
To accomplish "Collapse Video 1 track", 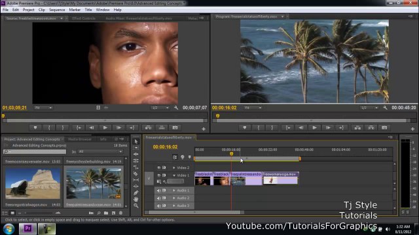I will pos(174,176).
